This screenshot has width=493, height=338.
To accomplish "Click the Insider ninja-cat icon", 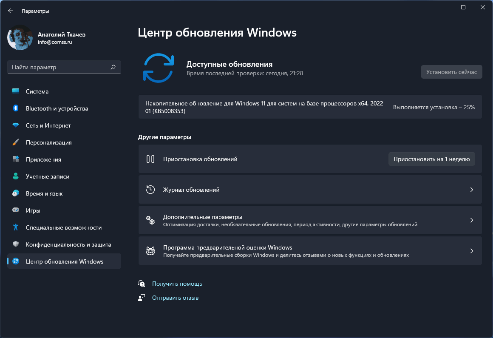I will coord(150,250).
